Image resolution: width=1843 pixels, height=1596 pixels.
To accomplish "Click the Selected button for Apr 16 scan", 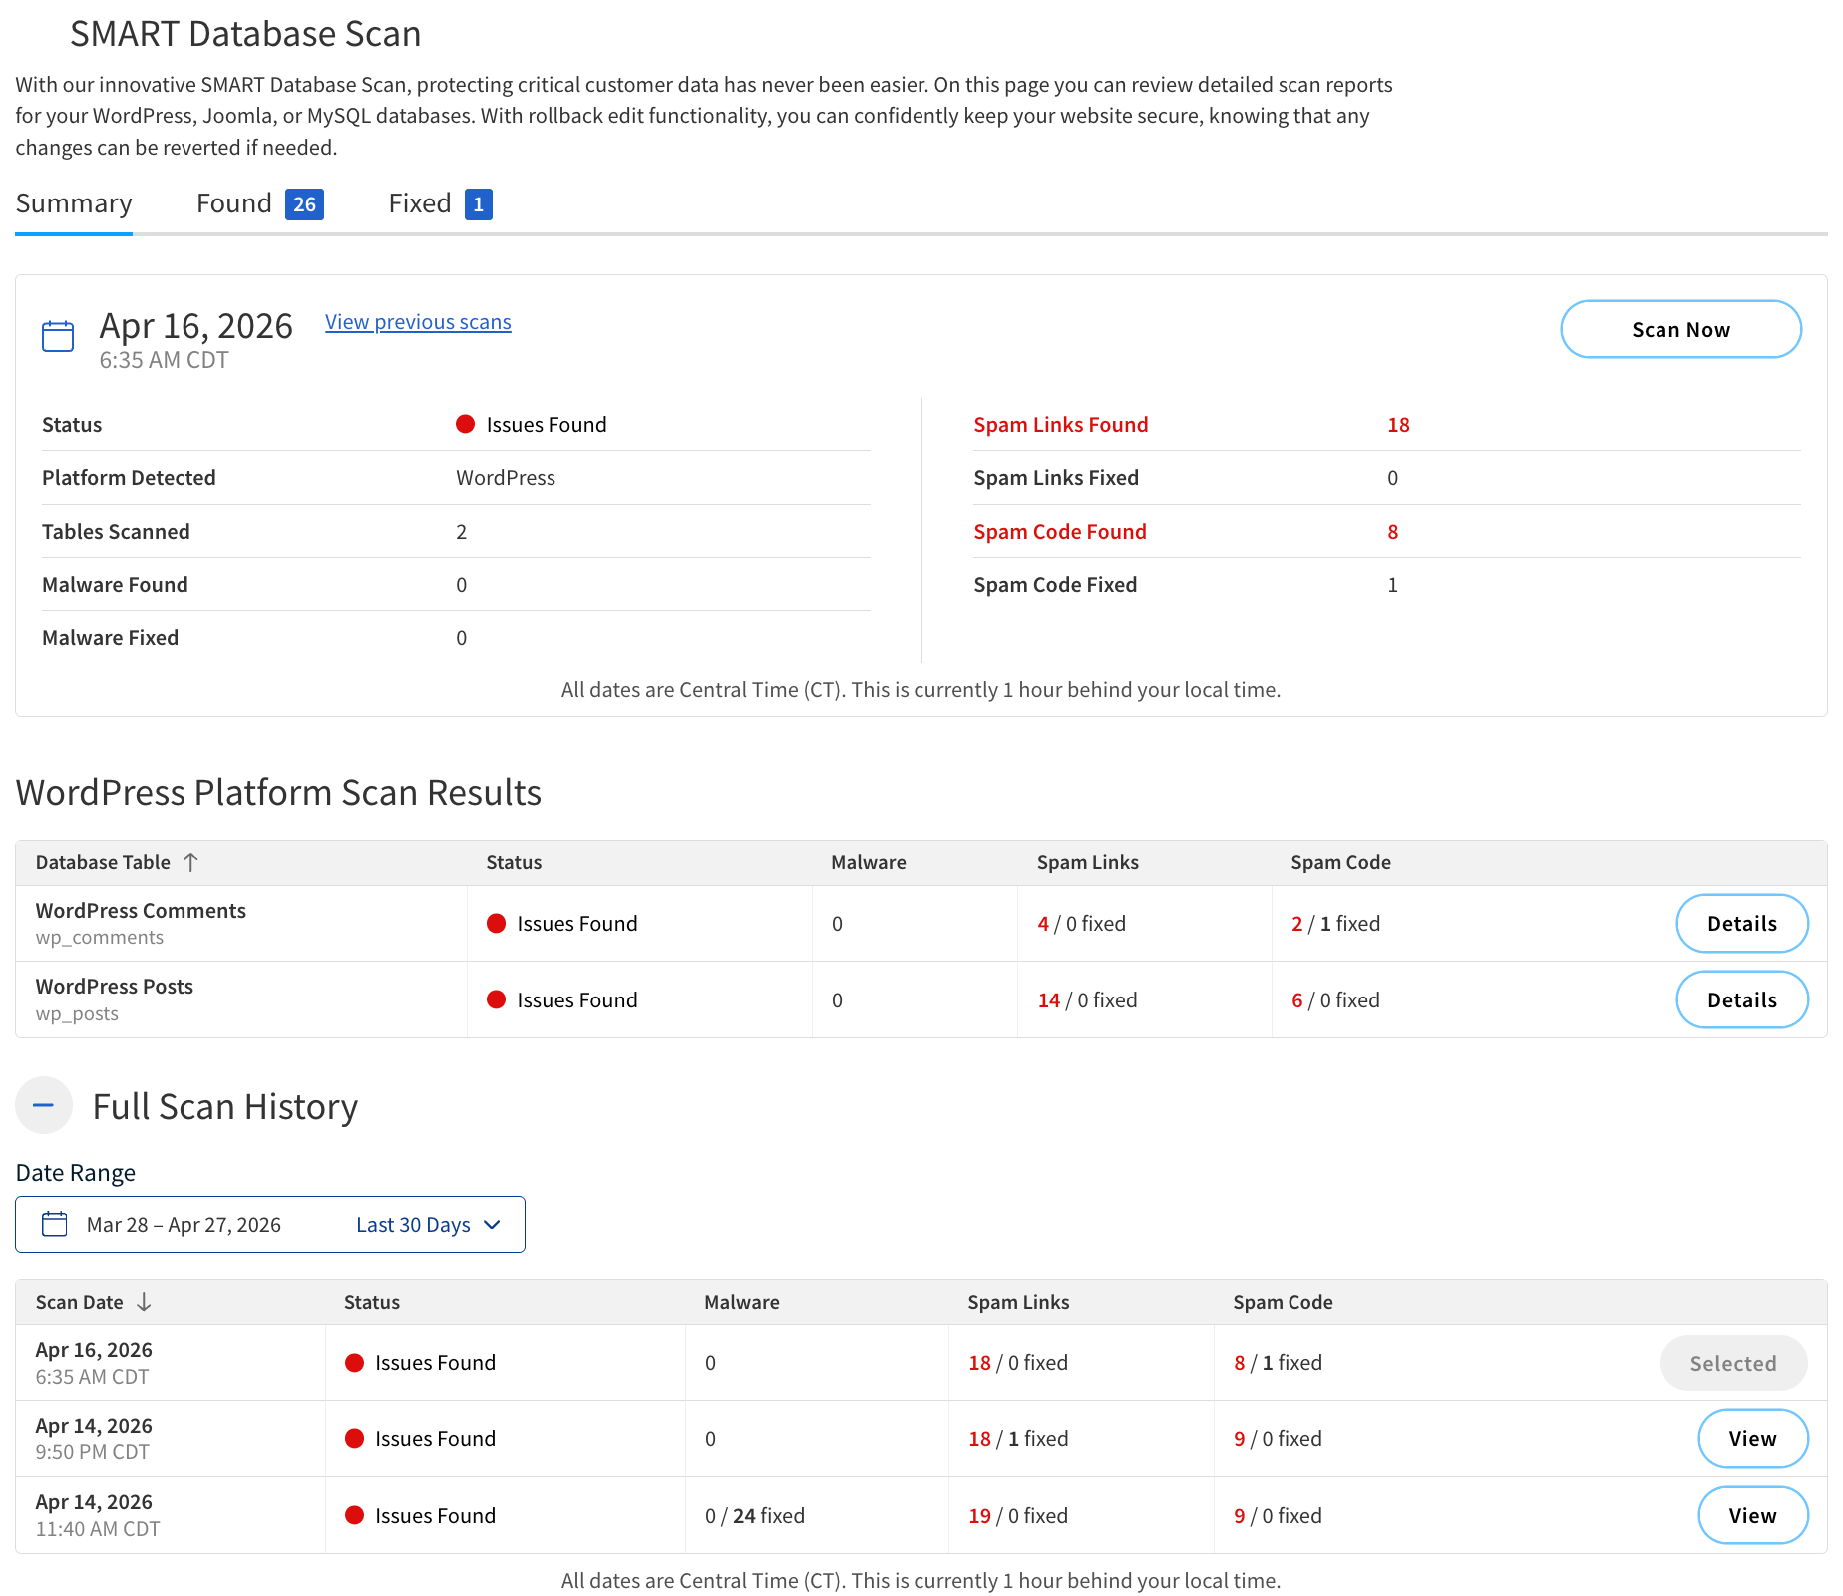I will pyautogui.click(x=1733, y=1363).
